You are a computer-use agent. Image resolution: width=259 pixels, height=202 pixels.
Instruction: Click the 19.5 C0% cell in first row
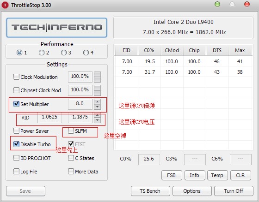150,61
